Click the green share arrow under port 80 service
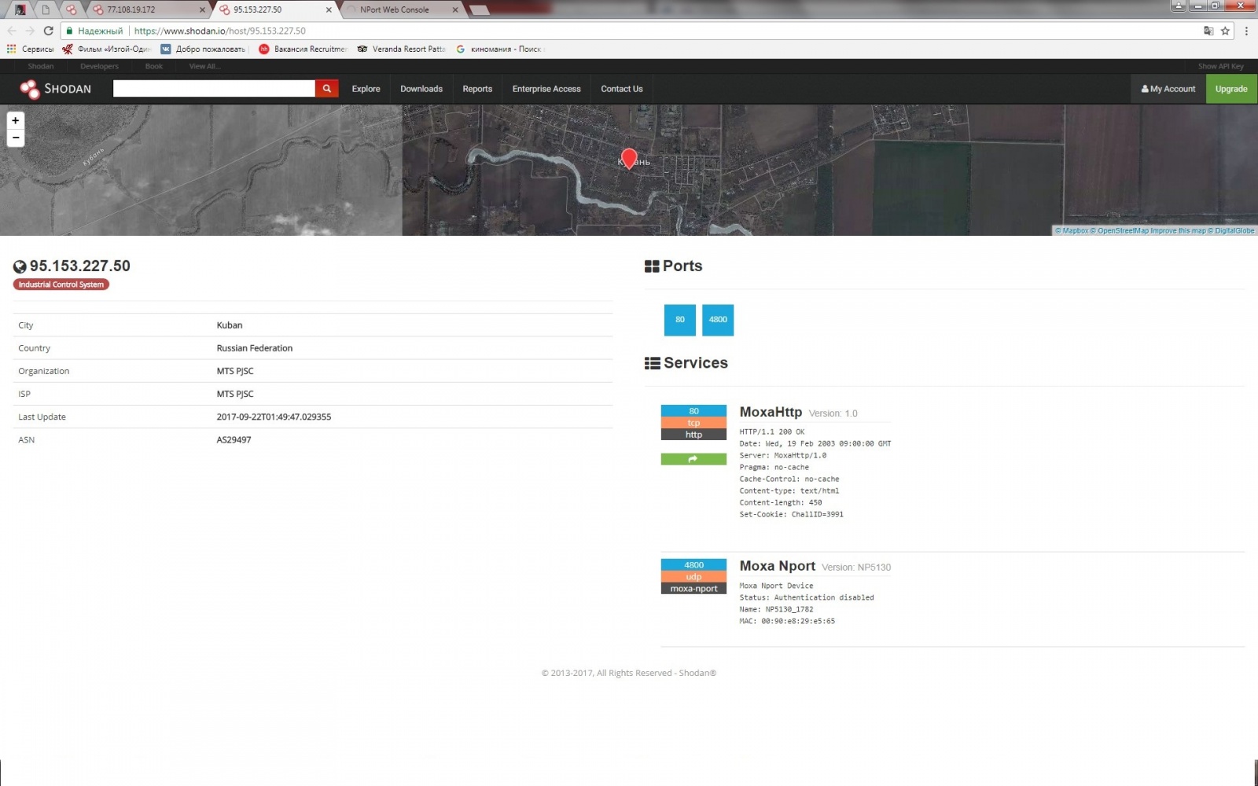1258x786 pixels. [x=693, y=459]
